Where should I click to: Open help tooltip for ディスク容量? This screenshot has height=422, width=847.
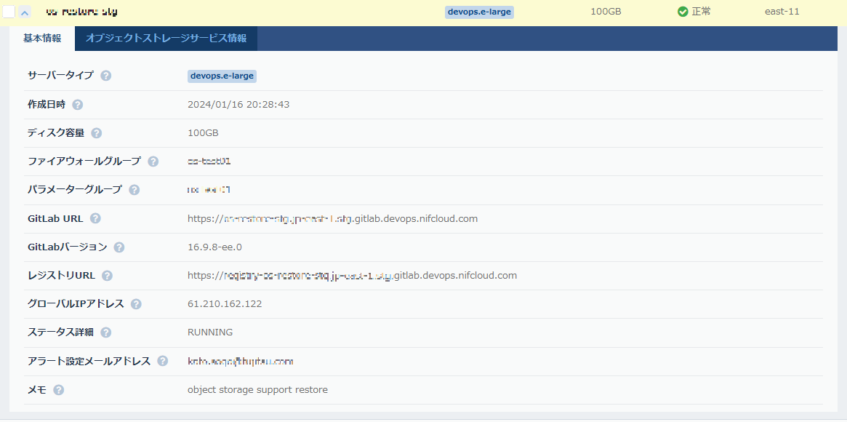[97, 133]
